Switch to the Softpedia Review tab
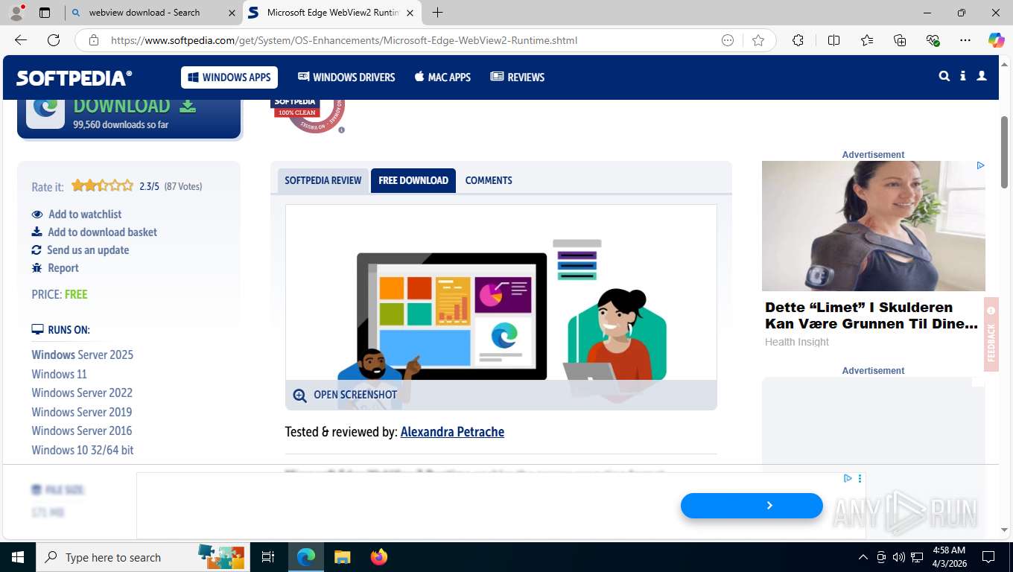Screen dimensions: 1013x572 point(323,180)
